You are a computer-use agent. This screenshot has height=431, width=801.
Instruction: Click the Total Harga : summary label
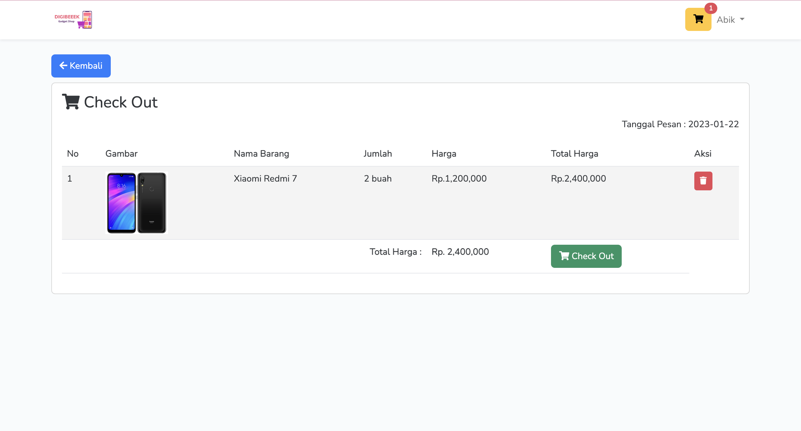point(395,252)
